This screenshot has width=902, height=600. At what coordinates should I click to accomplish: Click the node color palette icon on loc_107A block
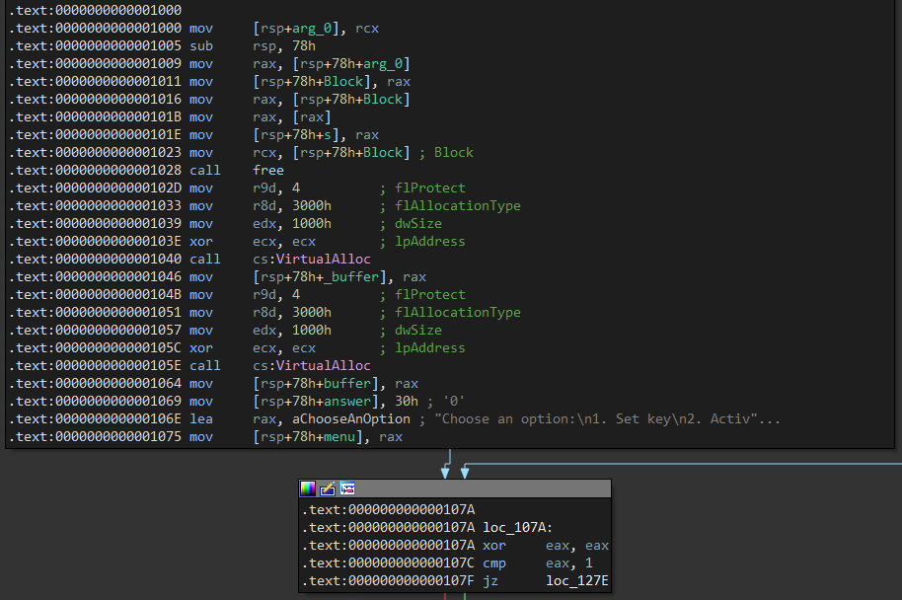(x=308, y=488)
